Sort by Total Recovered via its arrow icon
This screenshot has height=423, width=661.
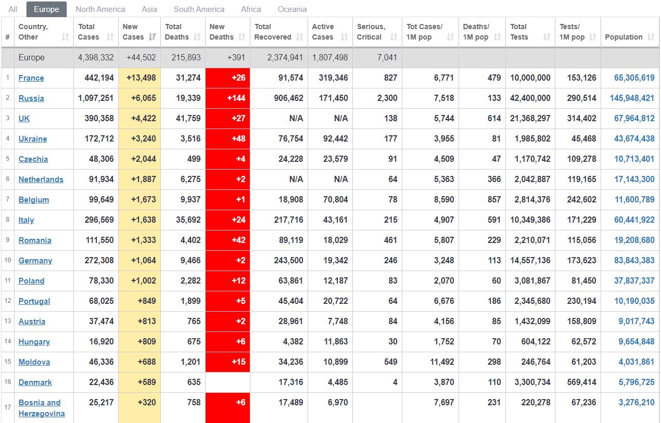(300, 37)
